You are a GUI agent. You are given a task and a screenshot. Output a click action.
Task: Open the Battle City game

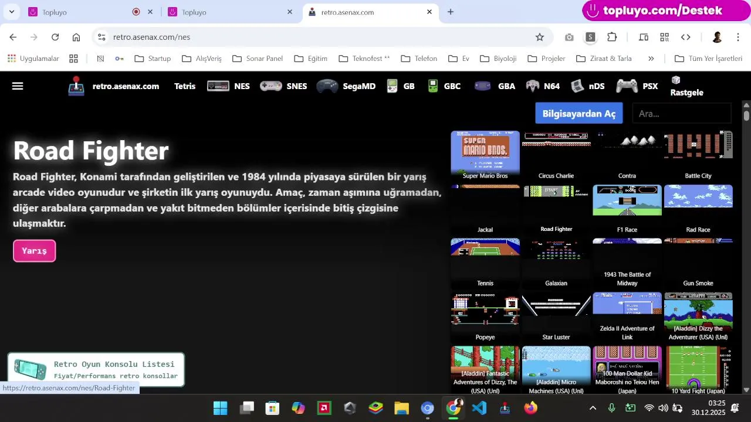pos(698,155)
